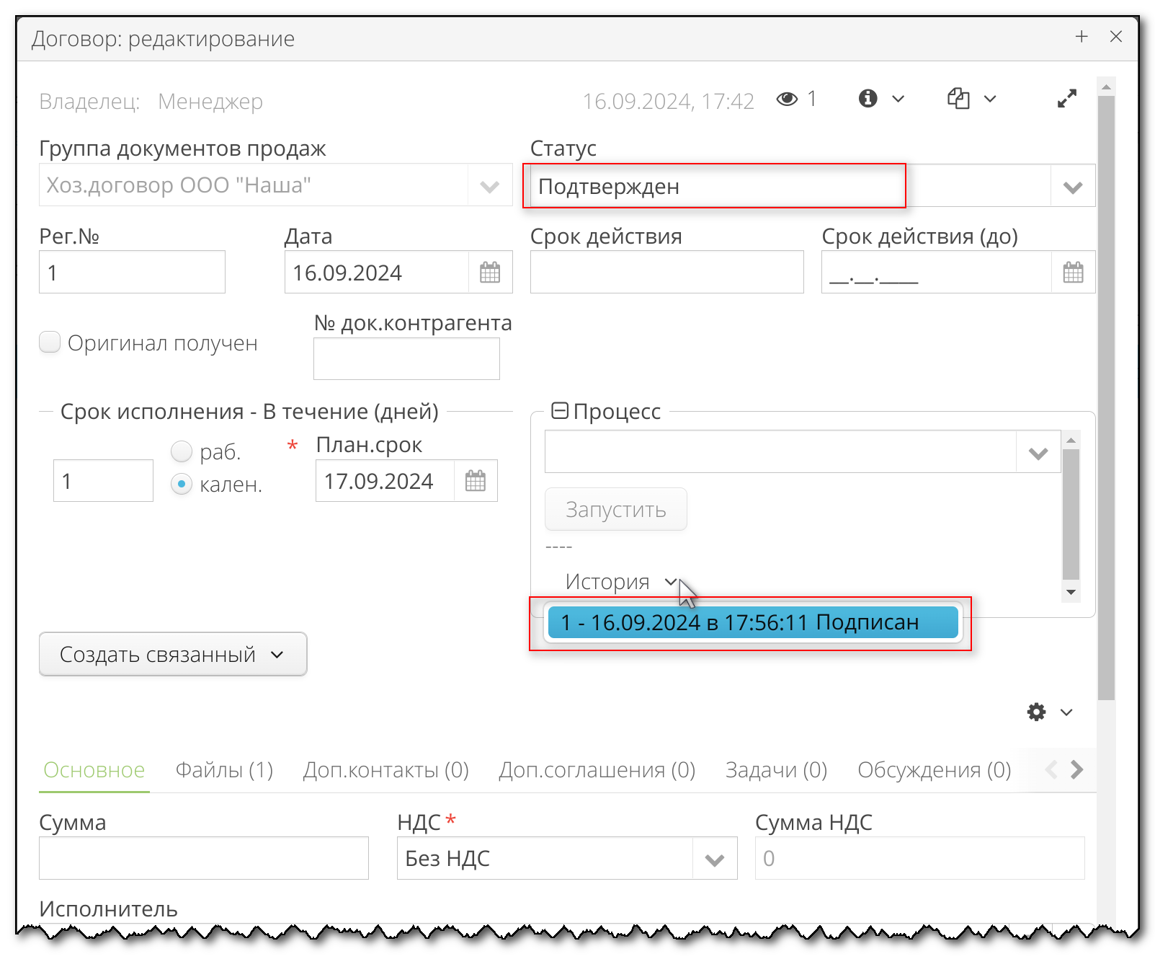
Task: Open the calendar picker for План.срок
Action: tap(475, 481)
